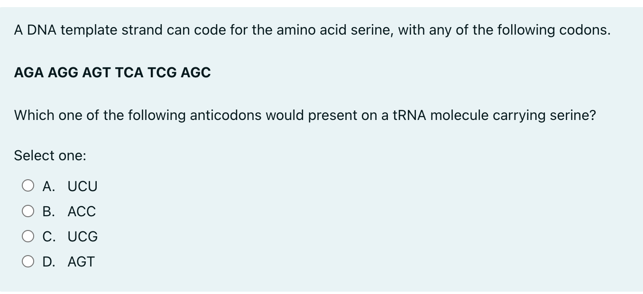Click the AGT answer label
Image resolution: width=643 pixels, height=294 pixels.
pyautogui.click(x=81, y=261)
